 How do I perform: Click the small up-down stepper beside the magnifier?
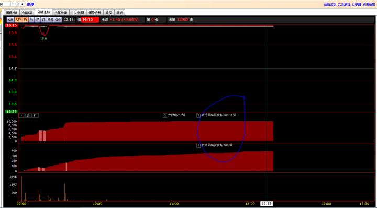point(22,4)
